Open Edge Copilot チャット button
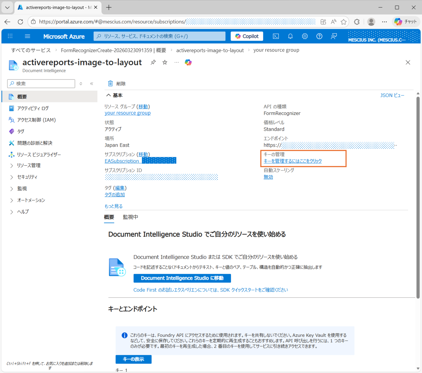 (x=406, y=22)
